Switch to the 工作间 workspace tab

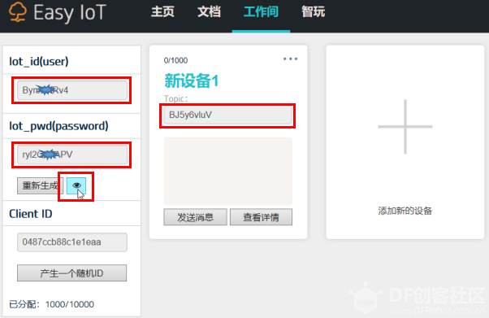click(261, 12)
